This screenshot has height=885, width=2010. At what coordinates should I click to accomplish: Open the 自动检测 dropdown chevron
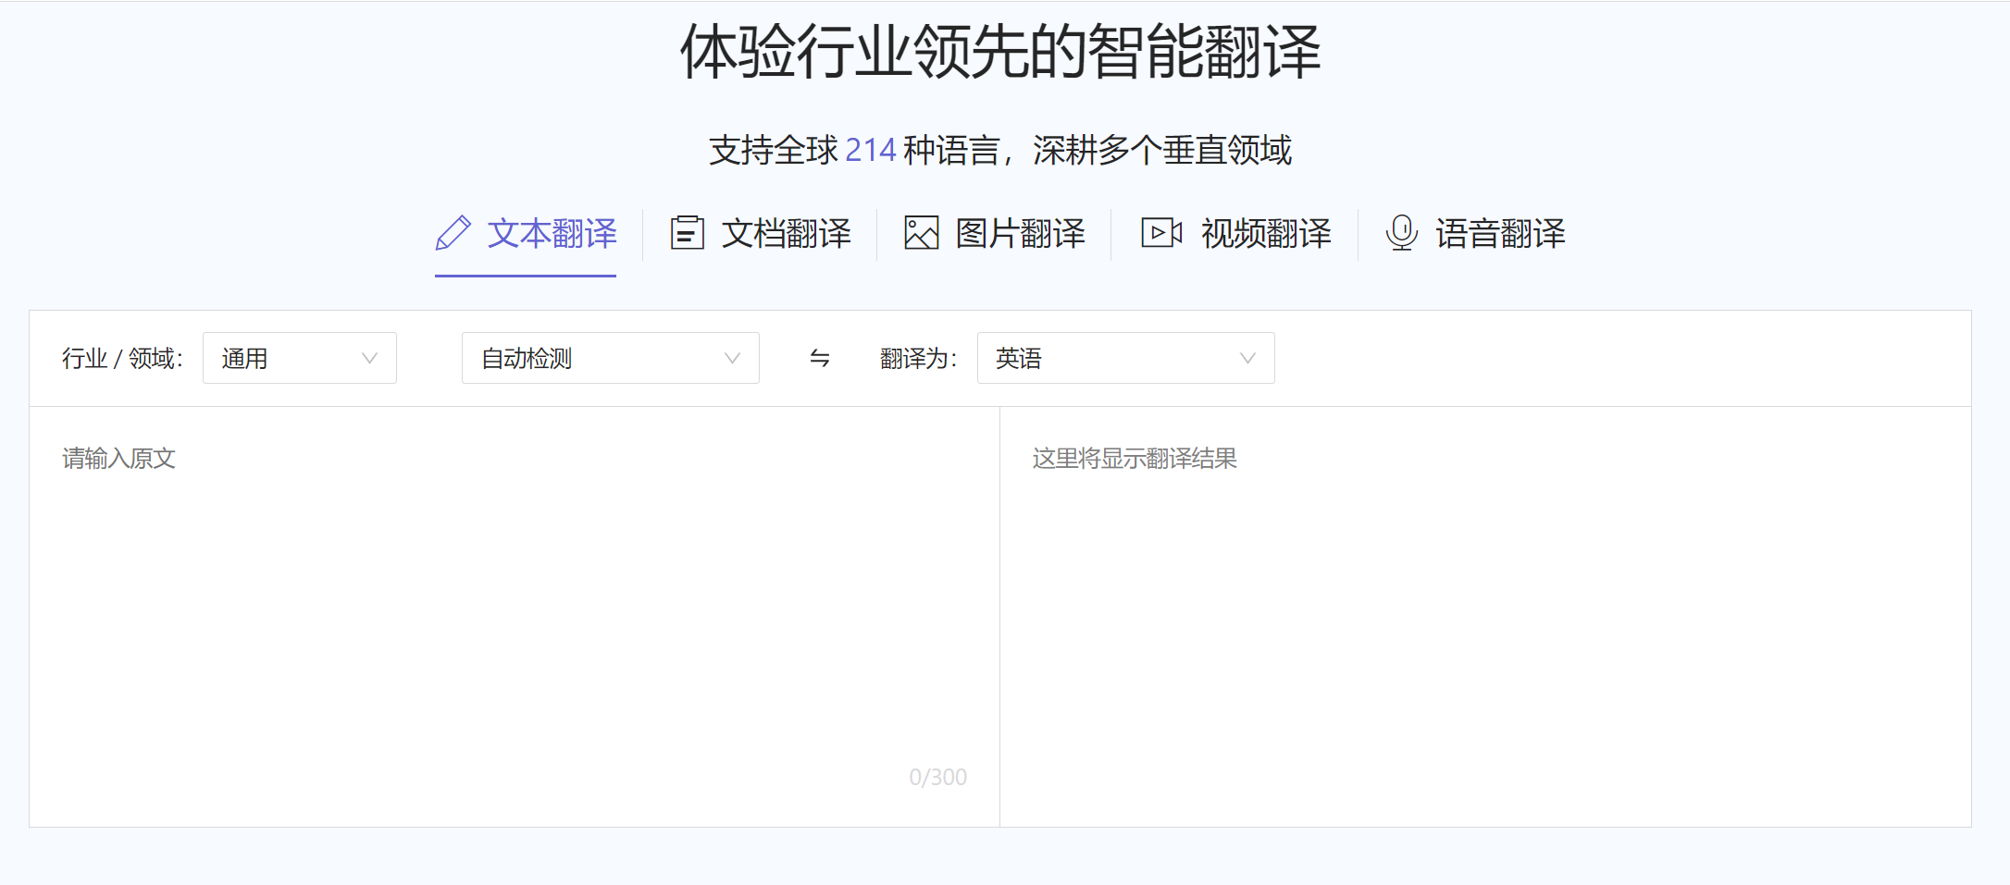(733, 358)
